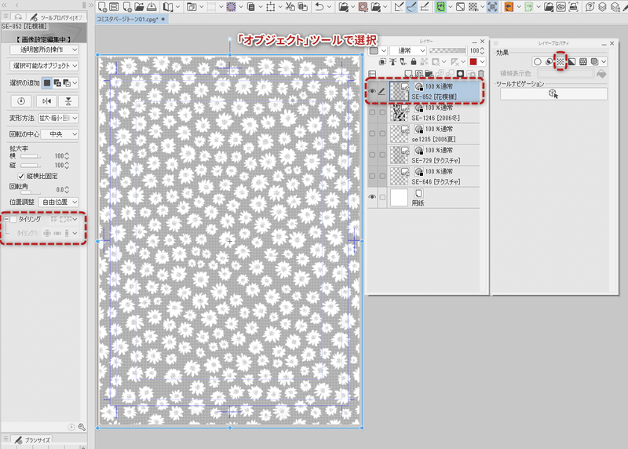Click the wrench settings icon in Tool Property
The image size is (628, 449).
pos(82,427)
